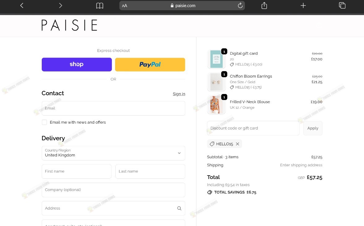
Task: Click the Frilled V-Neck Blouse title
Action: click(250, 102)
